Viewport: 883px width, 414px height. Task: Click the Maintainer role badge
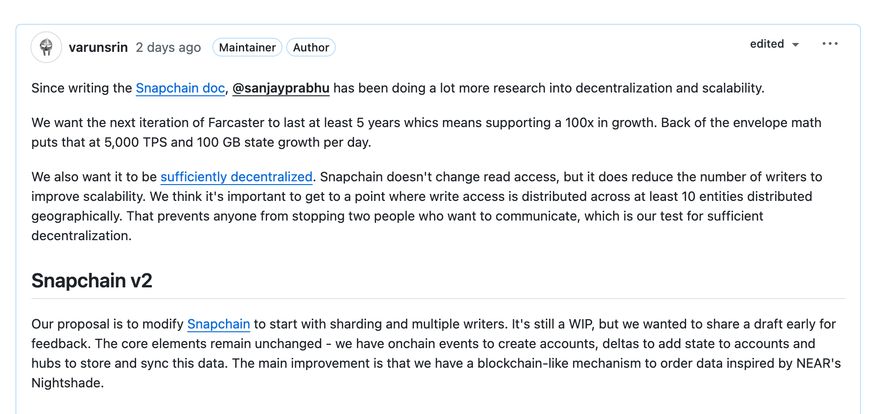click(247, 47)
